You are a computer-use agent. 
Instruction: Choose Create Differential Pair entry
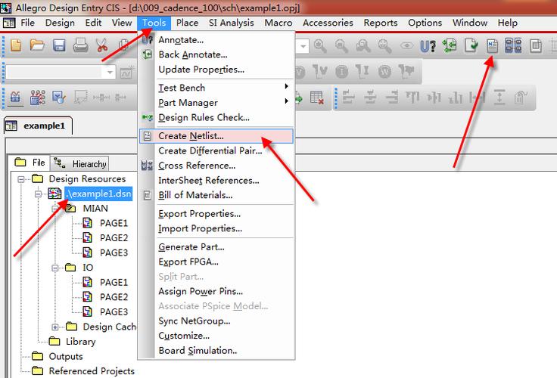[216, 151]
